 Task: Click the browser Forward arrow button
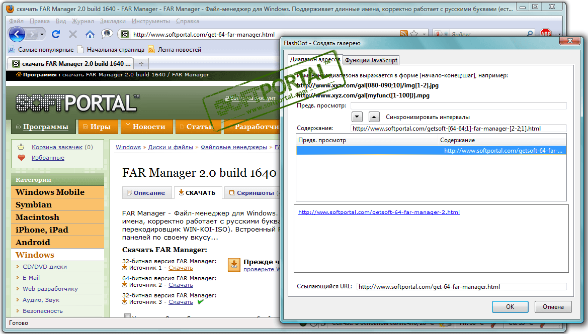click(x=32, y=35)
